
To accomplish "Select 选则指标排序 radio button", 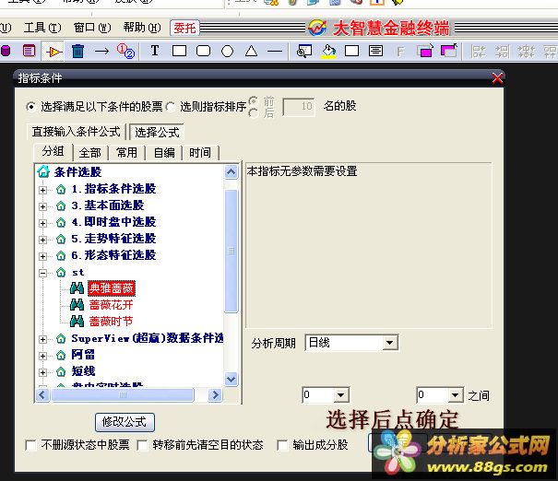I will click(171, 106).
